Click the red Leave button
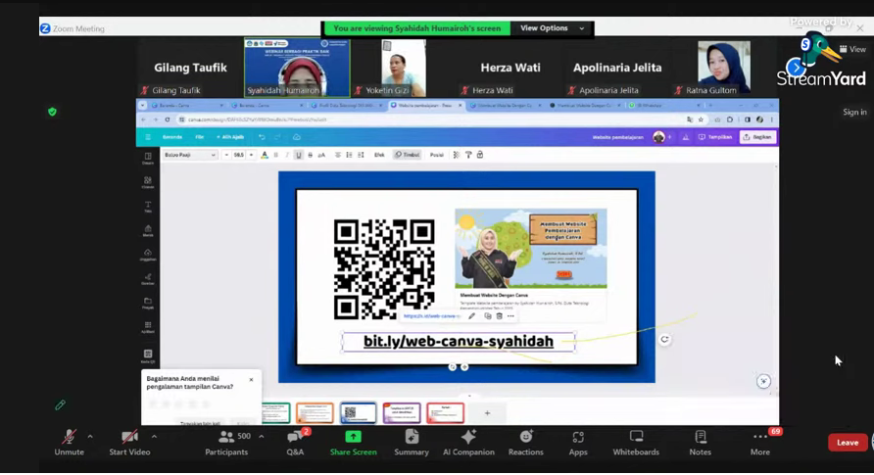 click(848, 443)
